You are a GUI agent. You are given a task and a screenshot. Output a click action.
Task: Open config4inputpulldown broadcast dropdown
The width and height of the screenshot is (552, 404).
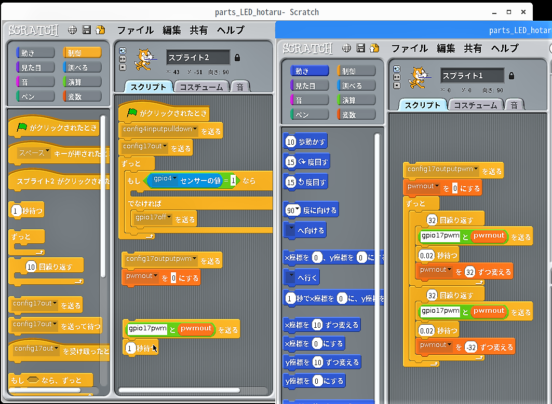(195, 129)
